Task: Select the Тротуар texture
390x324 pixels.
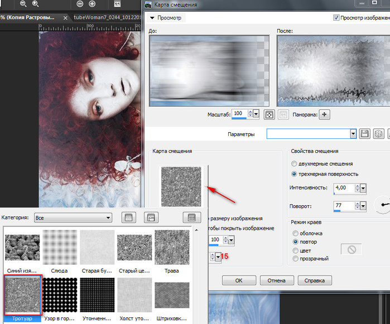Action: [x=22, y=295]
